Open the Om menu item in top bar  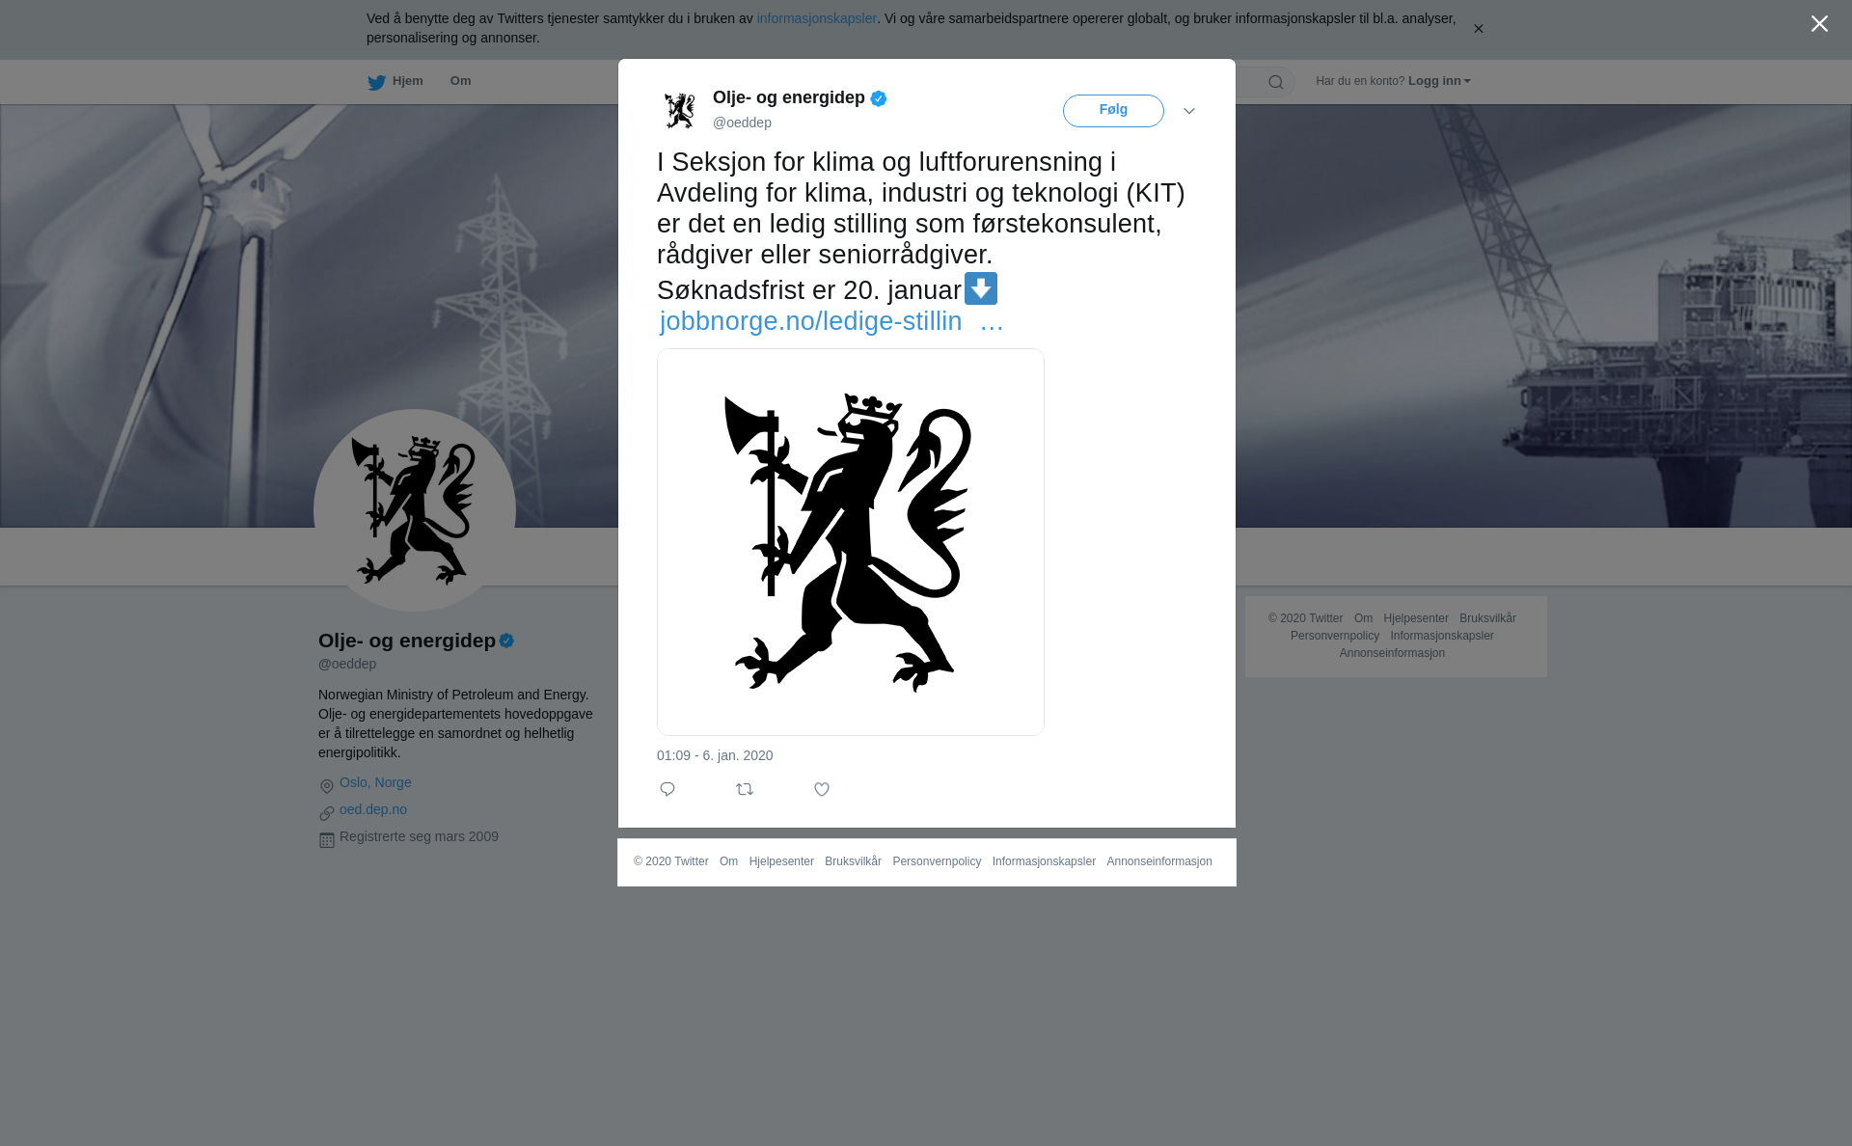[461, 81]
